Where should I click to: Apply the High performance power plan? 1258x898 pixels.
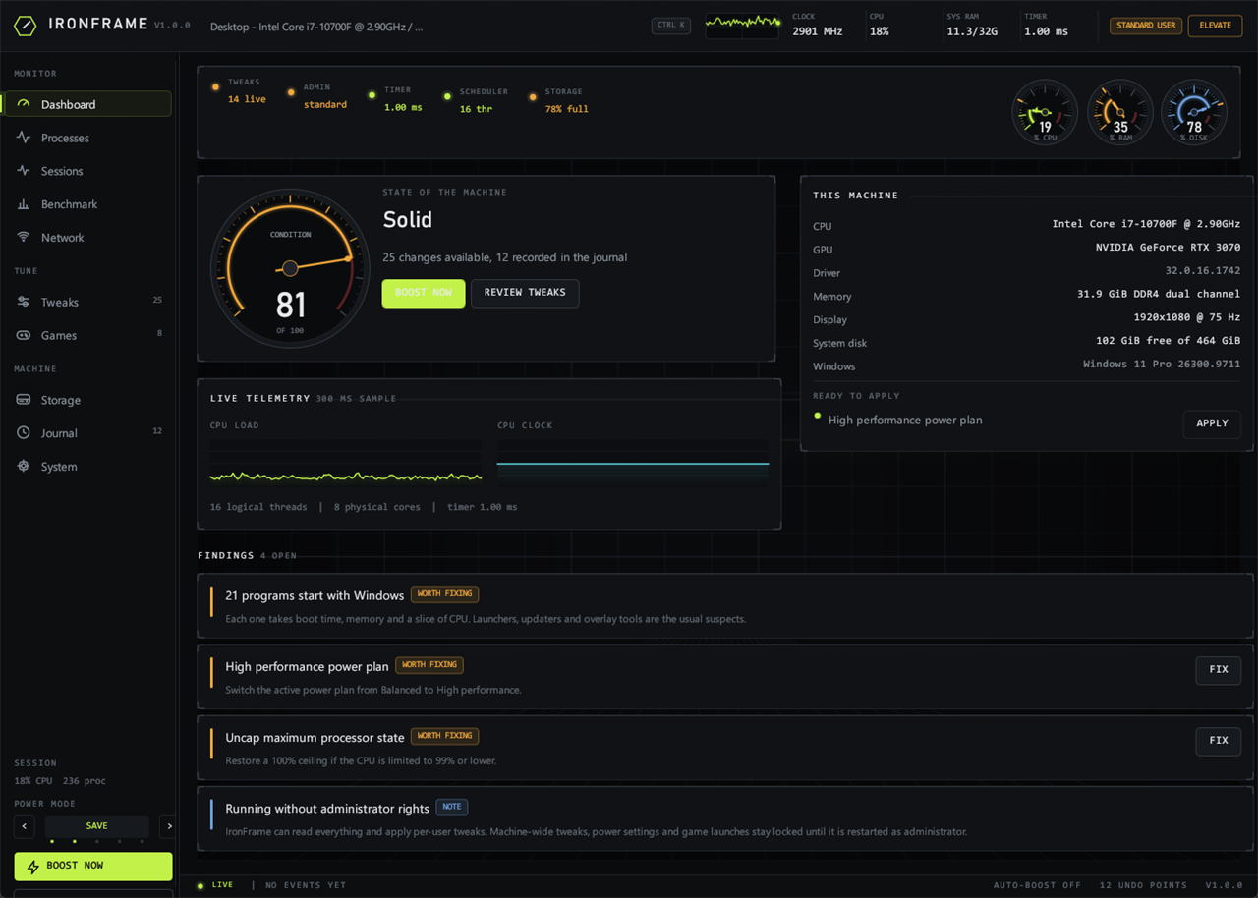click(1212, 423)
